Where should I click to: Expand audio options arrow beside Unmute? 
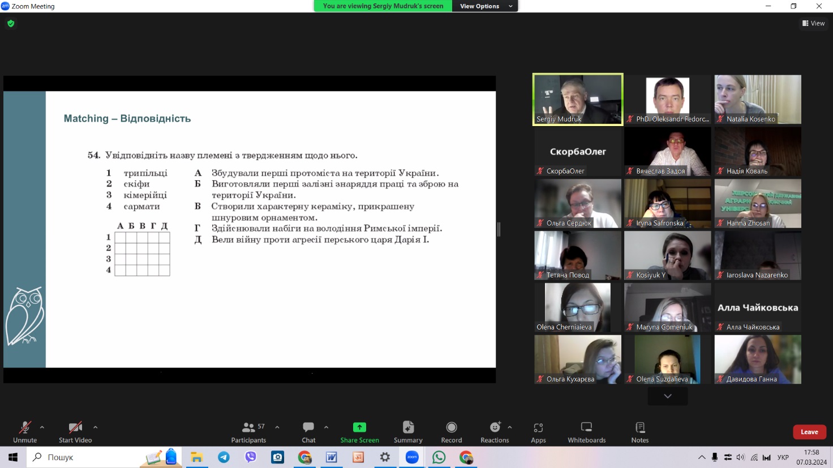(x=42, y=427)
